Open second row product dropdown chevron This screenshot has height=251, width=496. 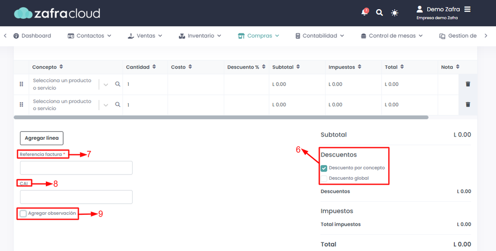click(106, 105)
